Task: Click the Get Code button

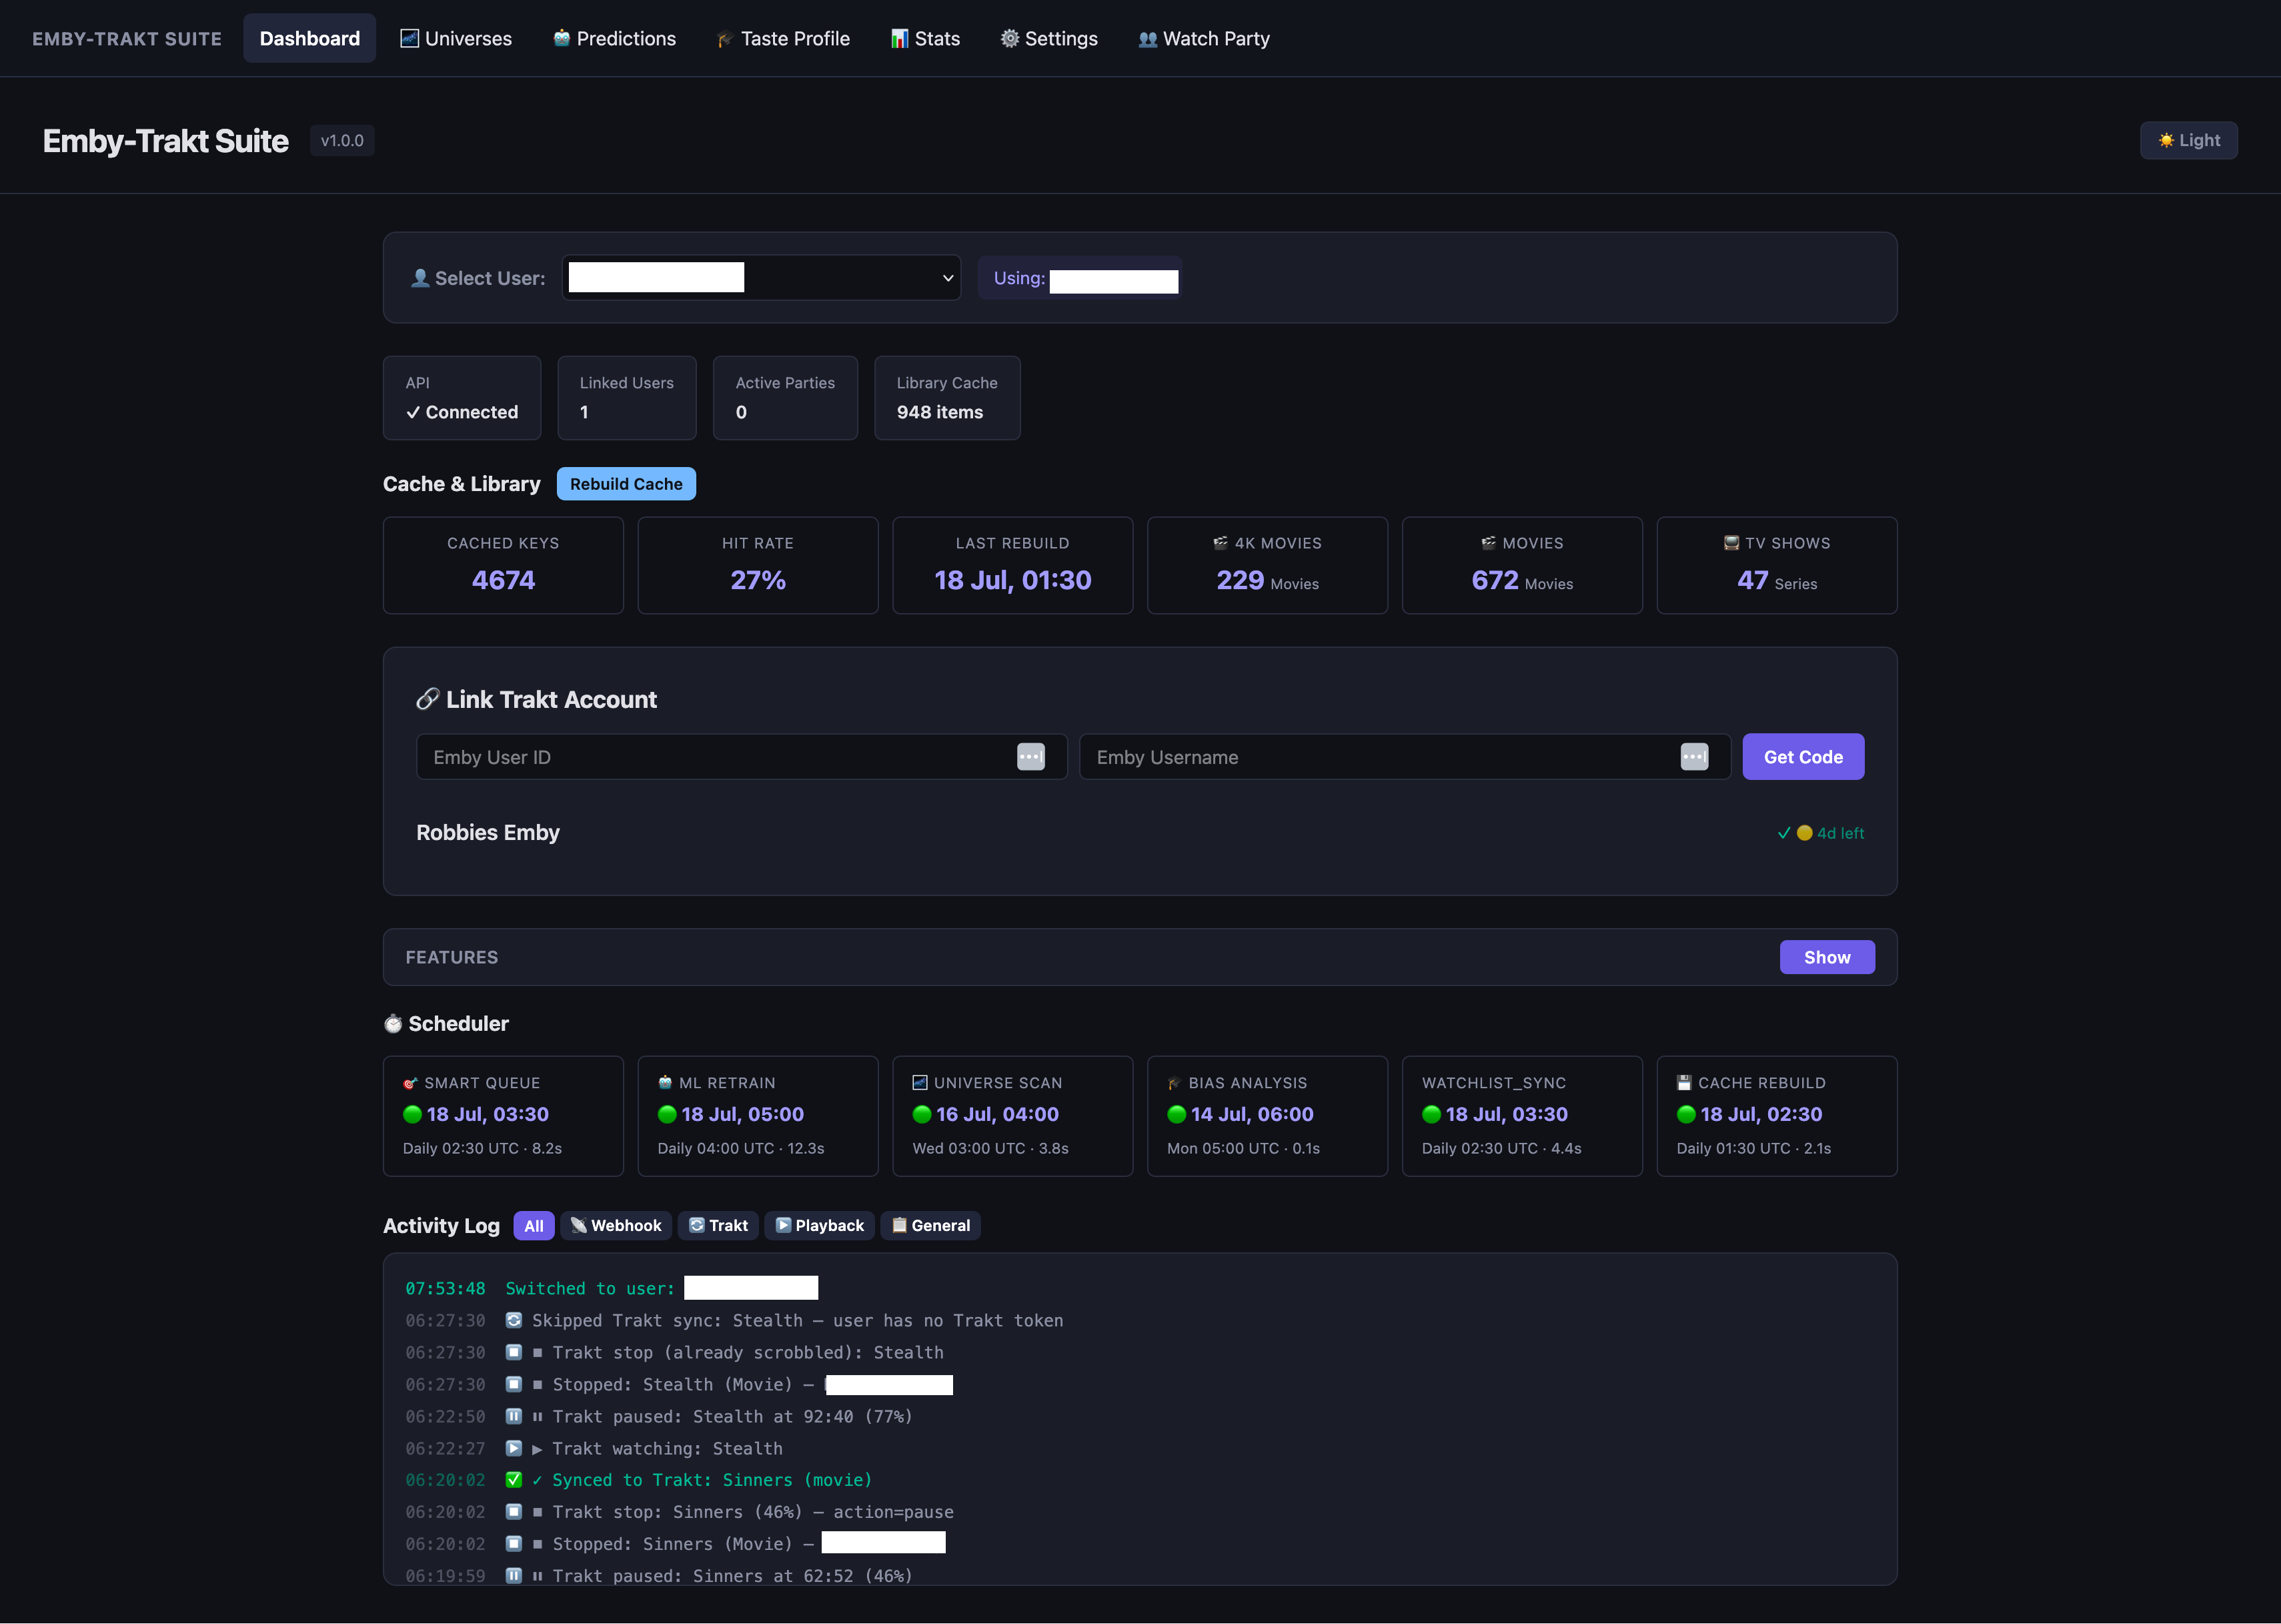Action: point(1802,757)
